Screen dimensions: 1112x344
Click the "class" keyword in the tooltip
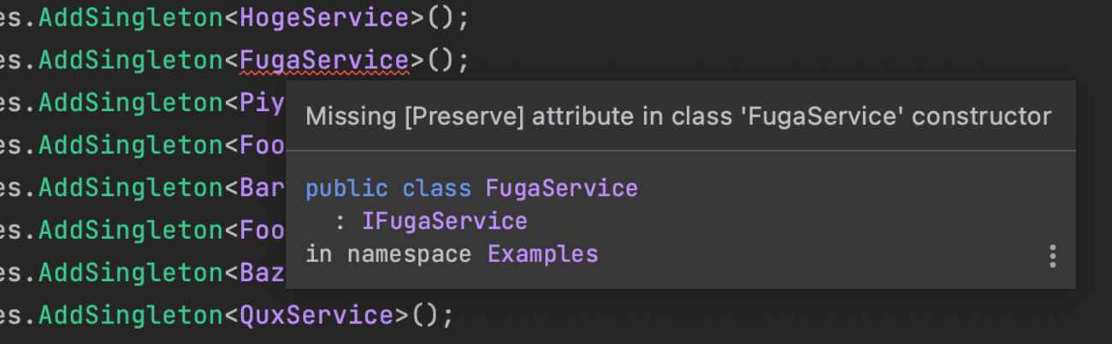pos(436,188)
